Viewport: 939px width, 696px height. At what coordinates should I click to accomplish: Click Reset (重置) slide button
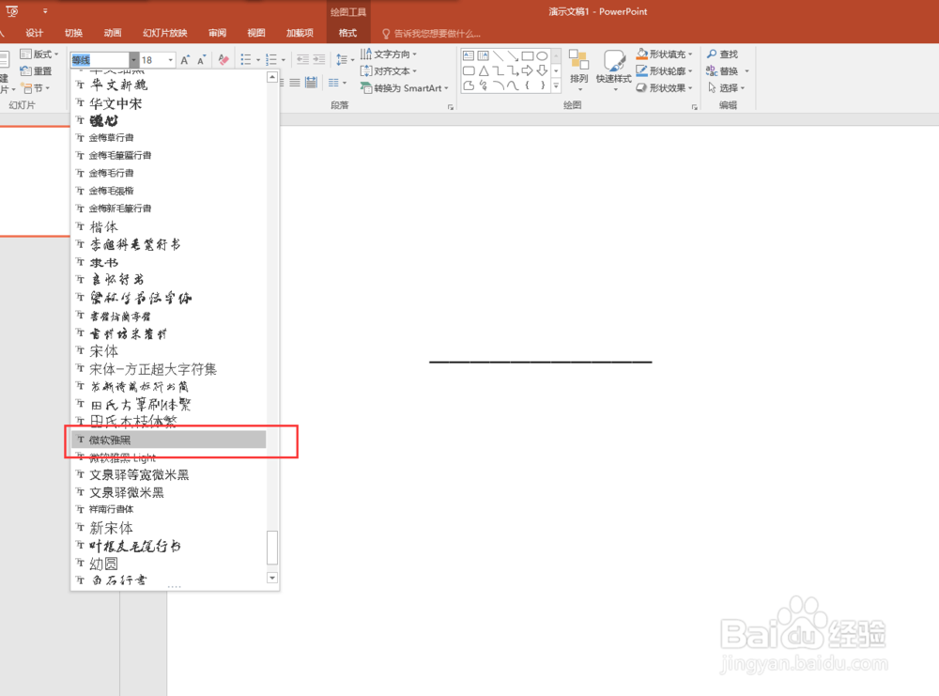pos(36,71)
